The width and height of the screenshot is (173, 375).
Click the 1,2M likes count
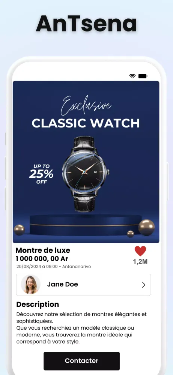[140, 262]
